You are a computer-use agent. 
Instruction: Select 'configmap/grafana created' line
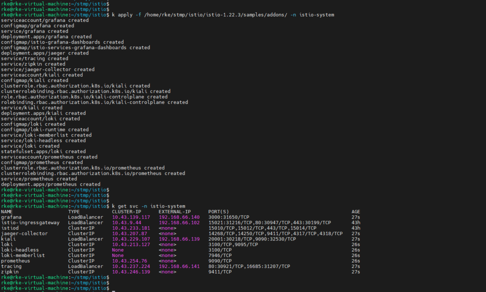[x=37, y=26]
